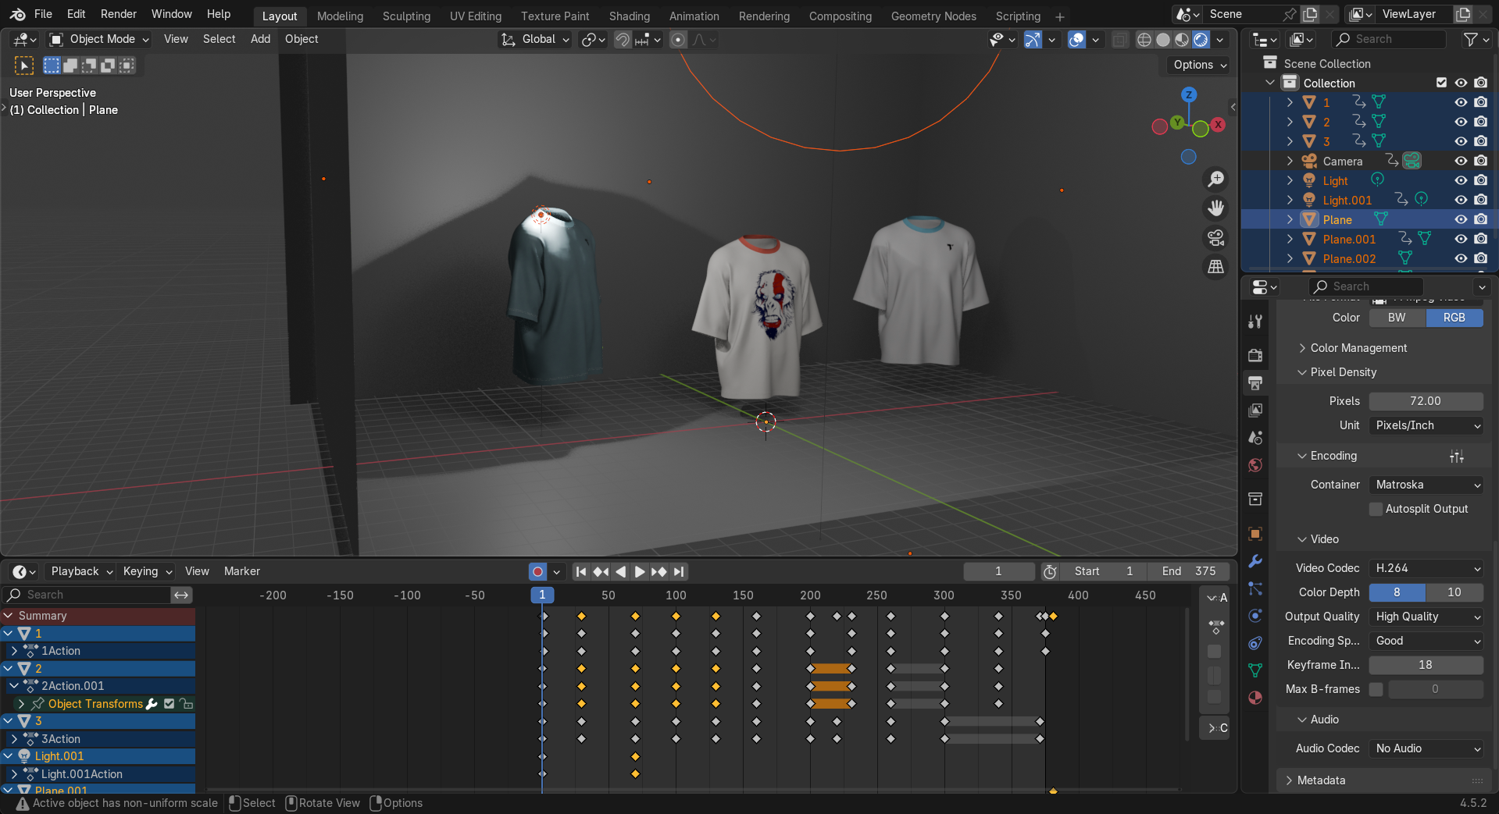The height and width of the screenshot is (814, 1499).
Task: Switch orthographic/perspective grid icon
Action: tap(1215, 267)
